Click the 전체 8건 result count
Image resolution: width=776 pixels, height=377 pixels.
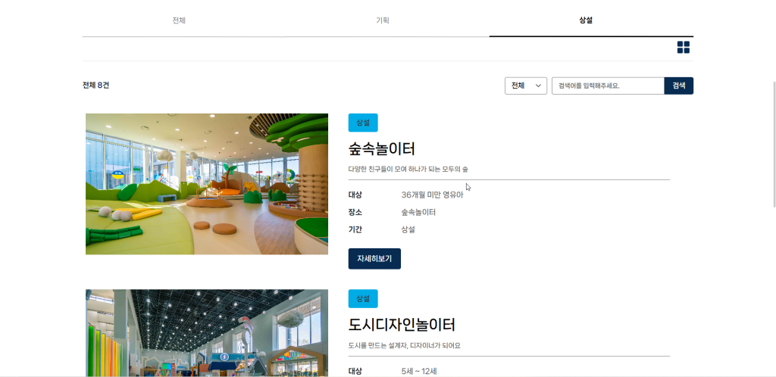pos(96,85)
